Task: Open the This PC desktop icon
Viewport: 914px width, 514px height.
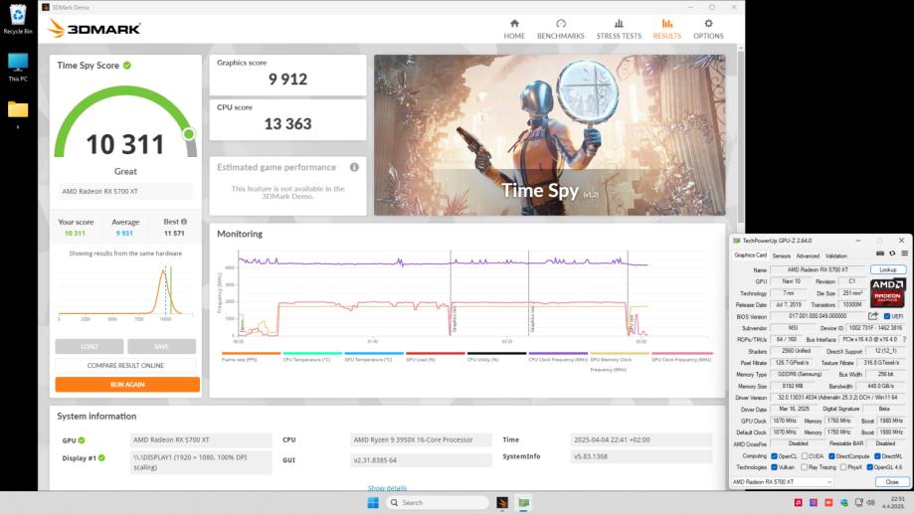Action: 18,67
